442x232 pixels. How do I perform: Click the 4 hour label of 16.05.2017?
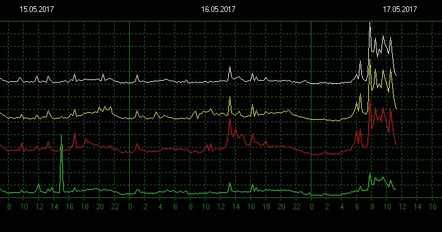pos(160,207)
